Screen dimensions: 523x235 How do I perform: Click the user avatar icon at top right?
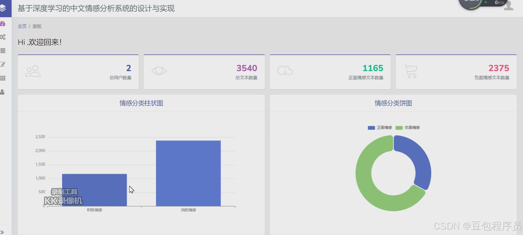(509, 6)
